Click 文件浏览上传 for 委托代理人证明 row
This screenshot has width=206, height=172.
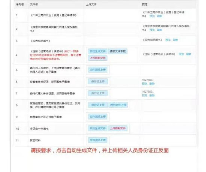[98, 70]
